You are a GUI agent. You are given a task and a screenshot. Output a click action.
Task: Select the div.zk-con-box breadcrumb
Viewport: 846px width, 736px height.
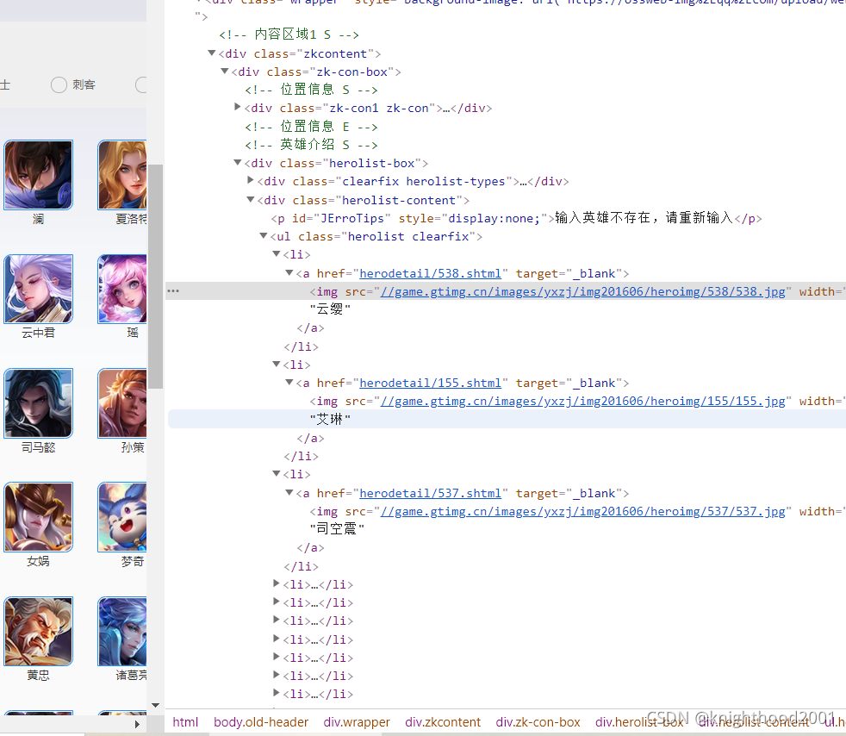tap(538, 722)
